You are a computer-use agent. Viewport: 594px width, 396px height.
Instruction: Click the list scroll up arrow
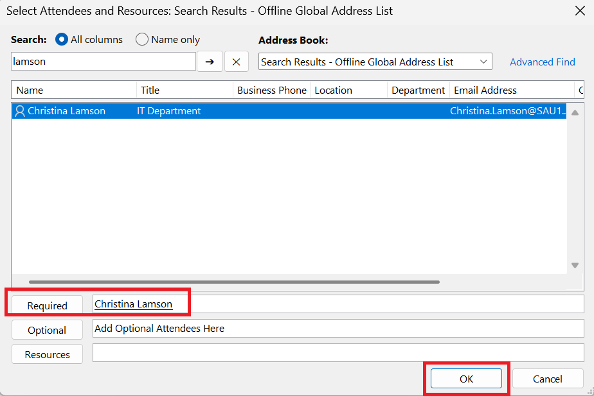pos(575,112)
